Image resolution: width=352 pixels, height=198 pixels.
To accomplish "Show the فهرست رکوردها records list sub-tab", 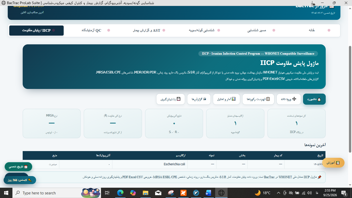I will [258, 99].
